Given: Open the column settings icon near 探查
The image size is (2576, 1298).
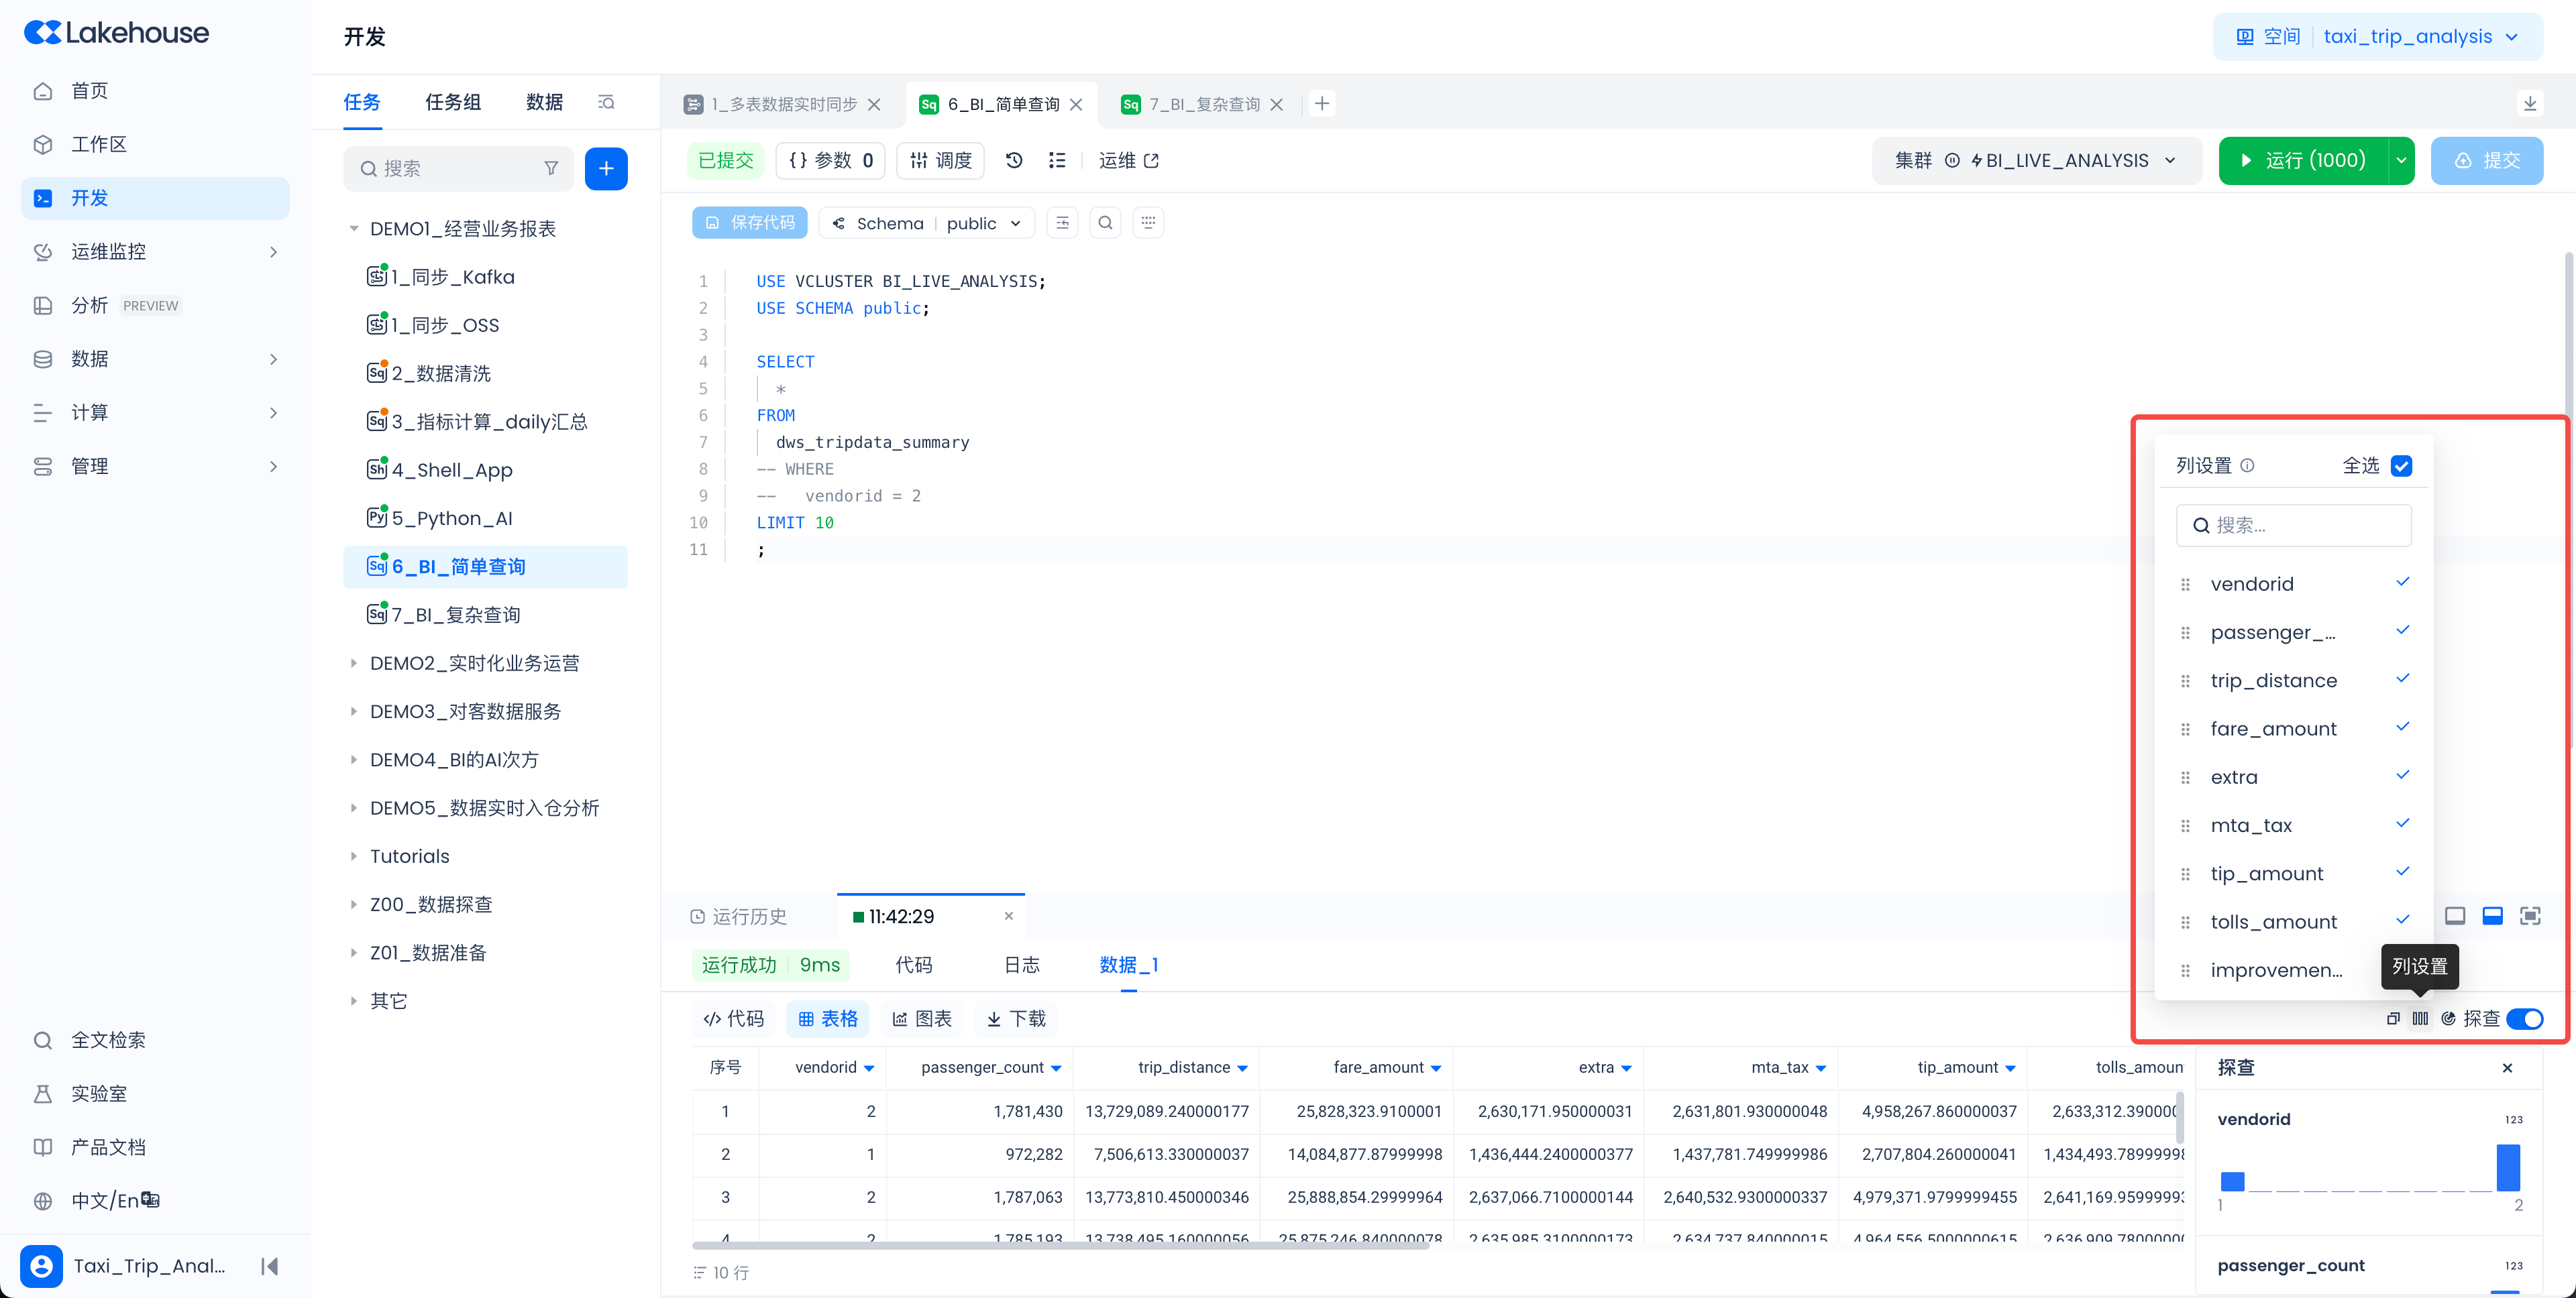Looking at the screenshot, I should click(x=2420, y=1018).
